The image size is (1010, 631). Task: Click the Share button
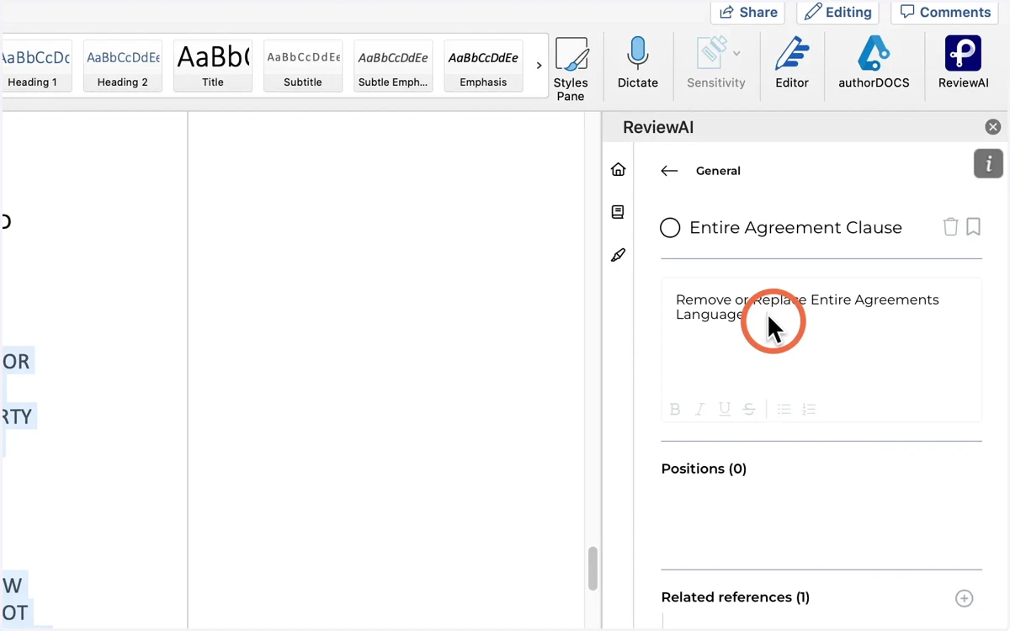(x=747, y=12)
